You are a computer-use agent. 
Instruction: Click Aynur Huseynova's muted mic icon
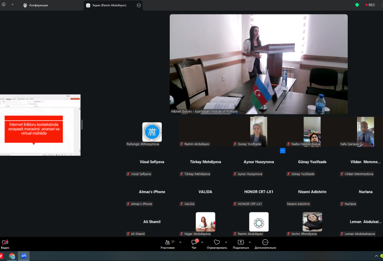click(x=235, y=174)
